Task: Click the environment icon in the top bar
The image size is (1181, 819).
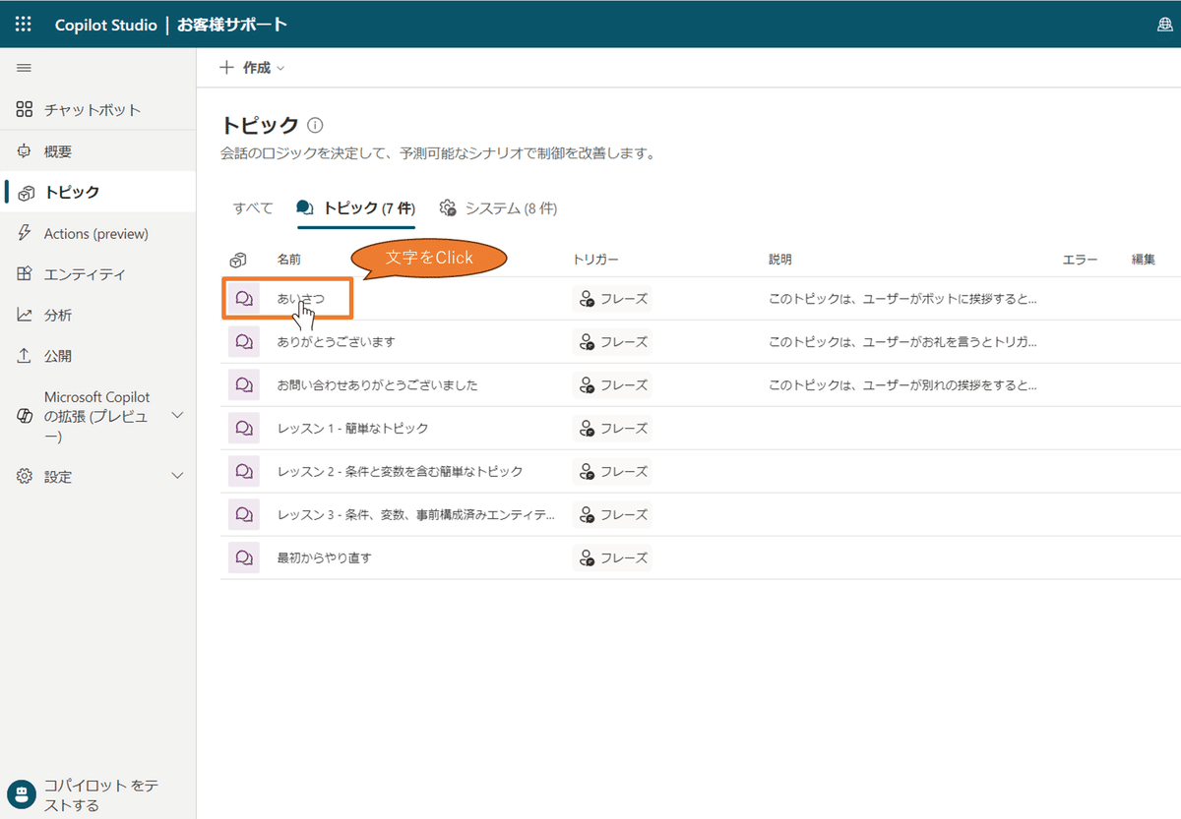Action: 1164,26
